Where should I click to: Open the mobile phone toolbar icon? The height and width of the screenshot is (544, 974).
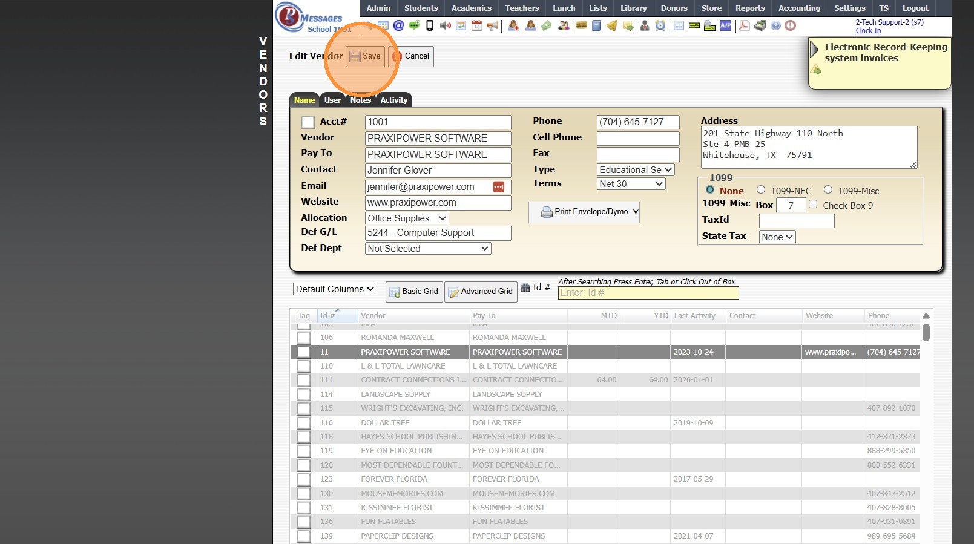[x=430, y=25]
